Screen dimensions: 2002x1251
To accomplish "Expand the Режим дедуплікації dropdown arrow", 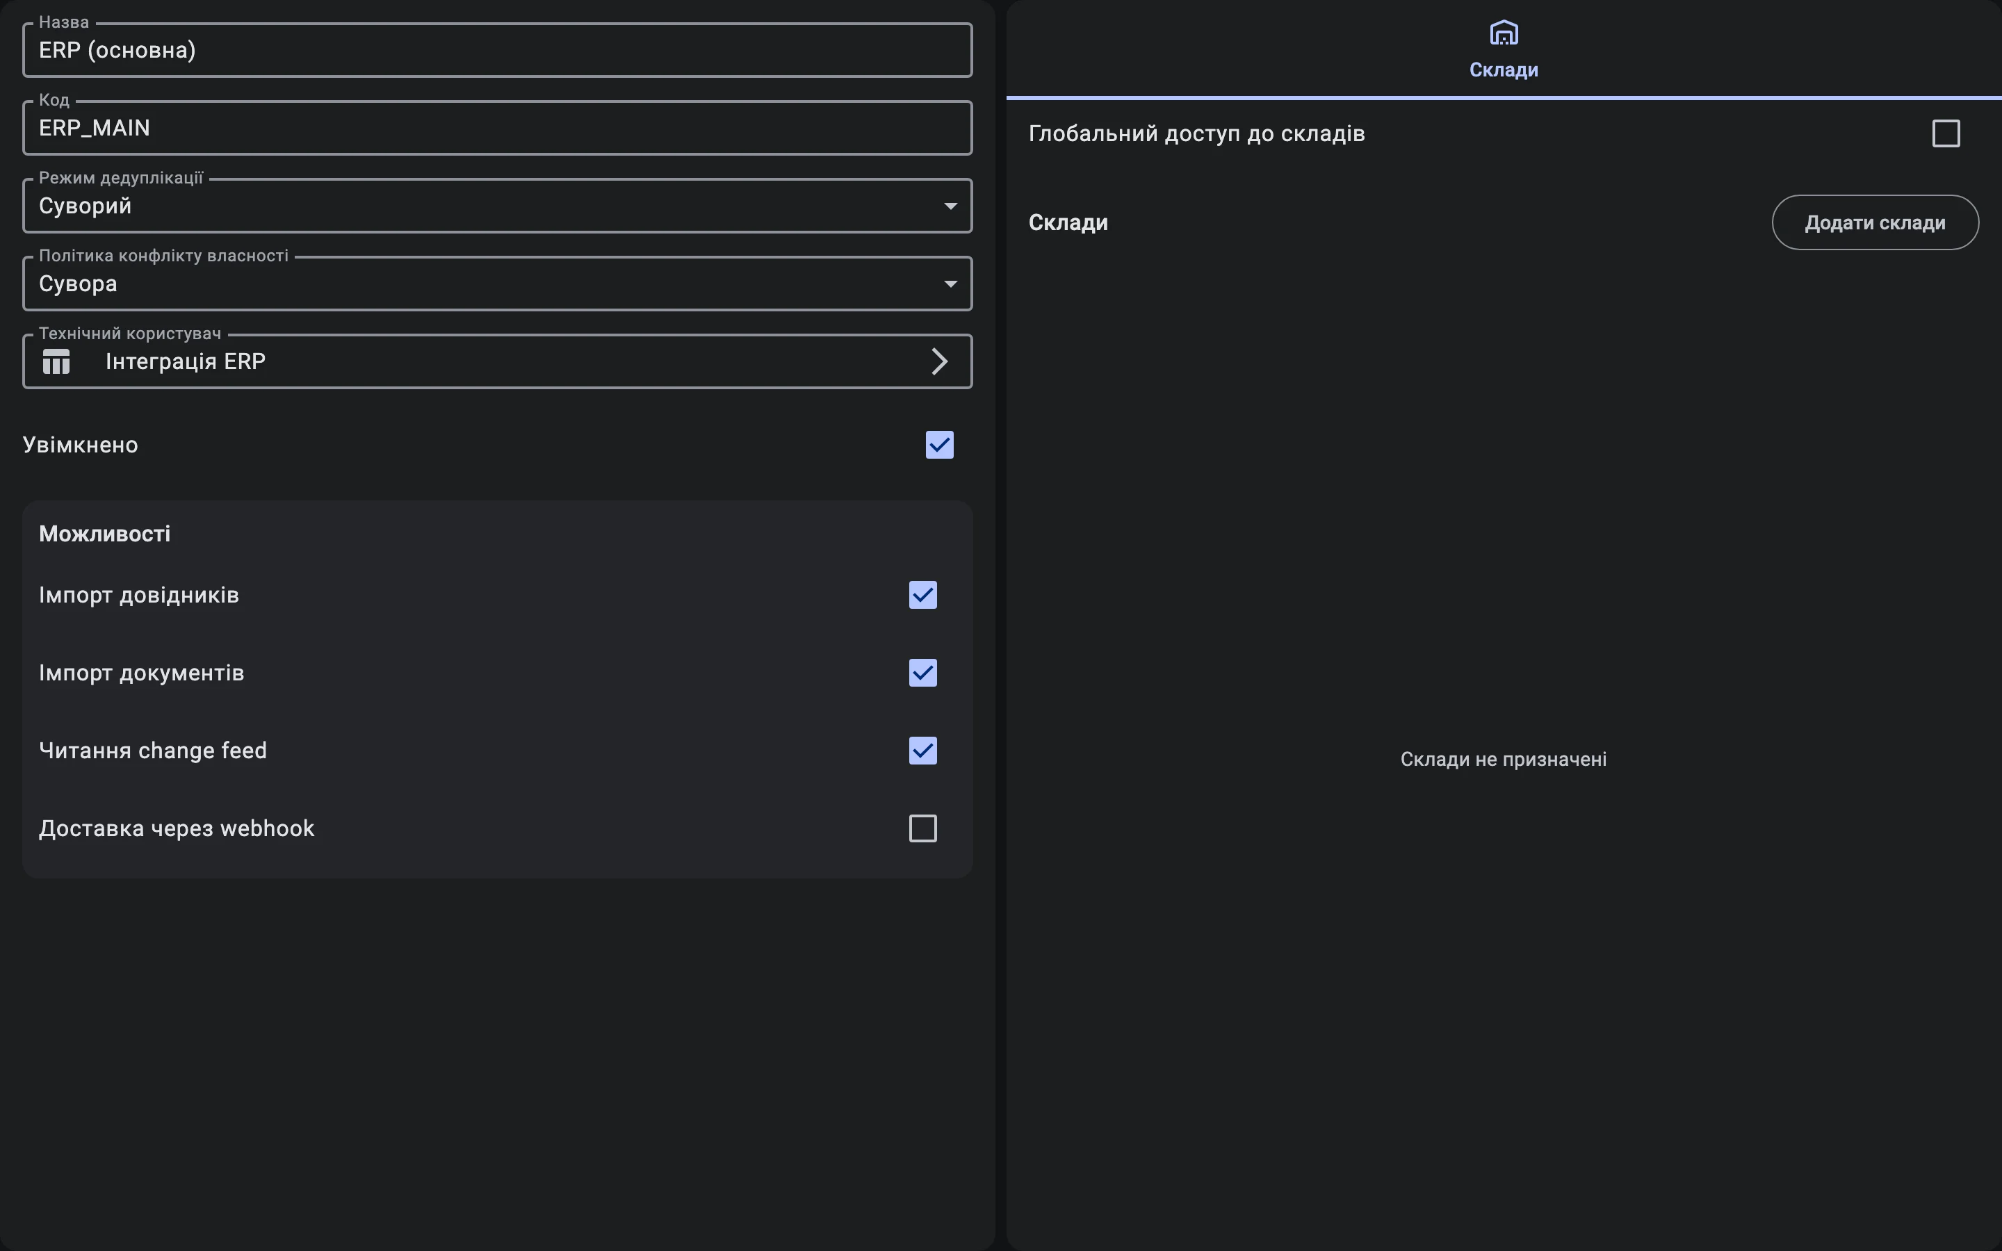I will click(950, 206).
